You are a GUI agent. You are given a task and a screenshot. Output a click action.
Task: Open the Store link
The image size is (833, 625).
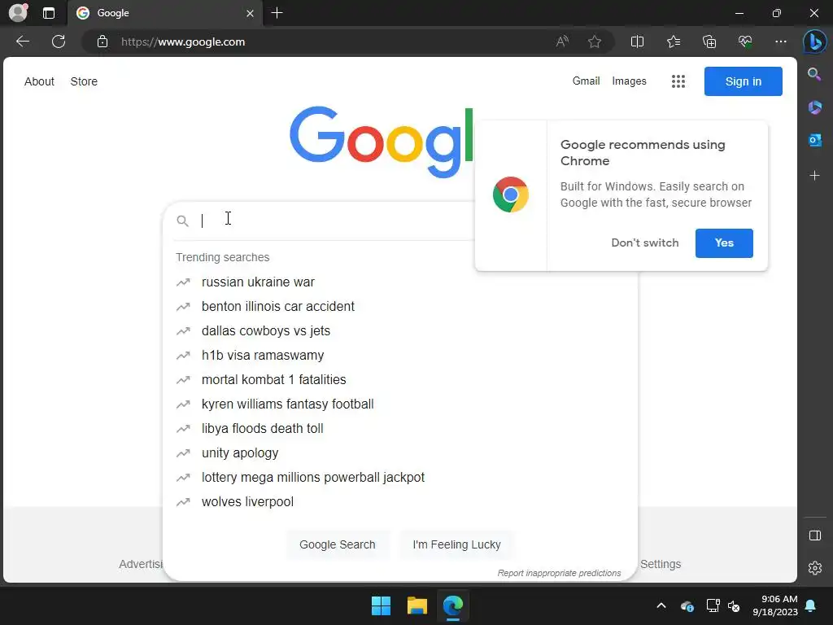tap(84, 81)
